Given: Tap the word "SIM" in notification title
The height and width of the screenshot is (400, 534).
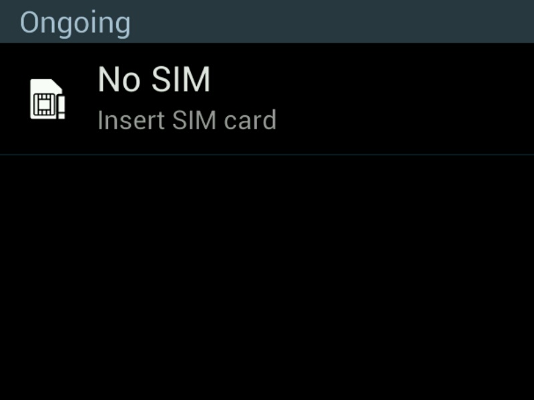Looking at the screenshot, I should click(181, 79).
